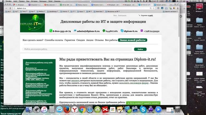
Task: Open the Файл menu in menu bar
Action: pyautogui.click(x=15, y=1)
